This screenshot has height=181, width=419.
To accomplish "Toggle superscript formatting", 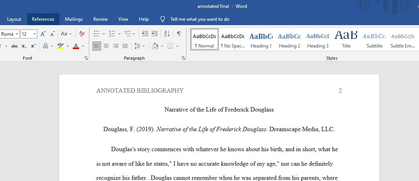I will [33, 46].
